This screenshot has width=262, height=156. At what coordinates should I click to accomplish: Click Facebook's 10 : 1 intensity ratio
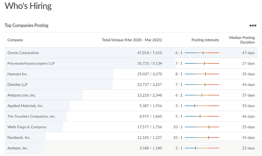[x=178, y=137]
